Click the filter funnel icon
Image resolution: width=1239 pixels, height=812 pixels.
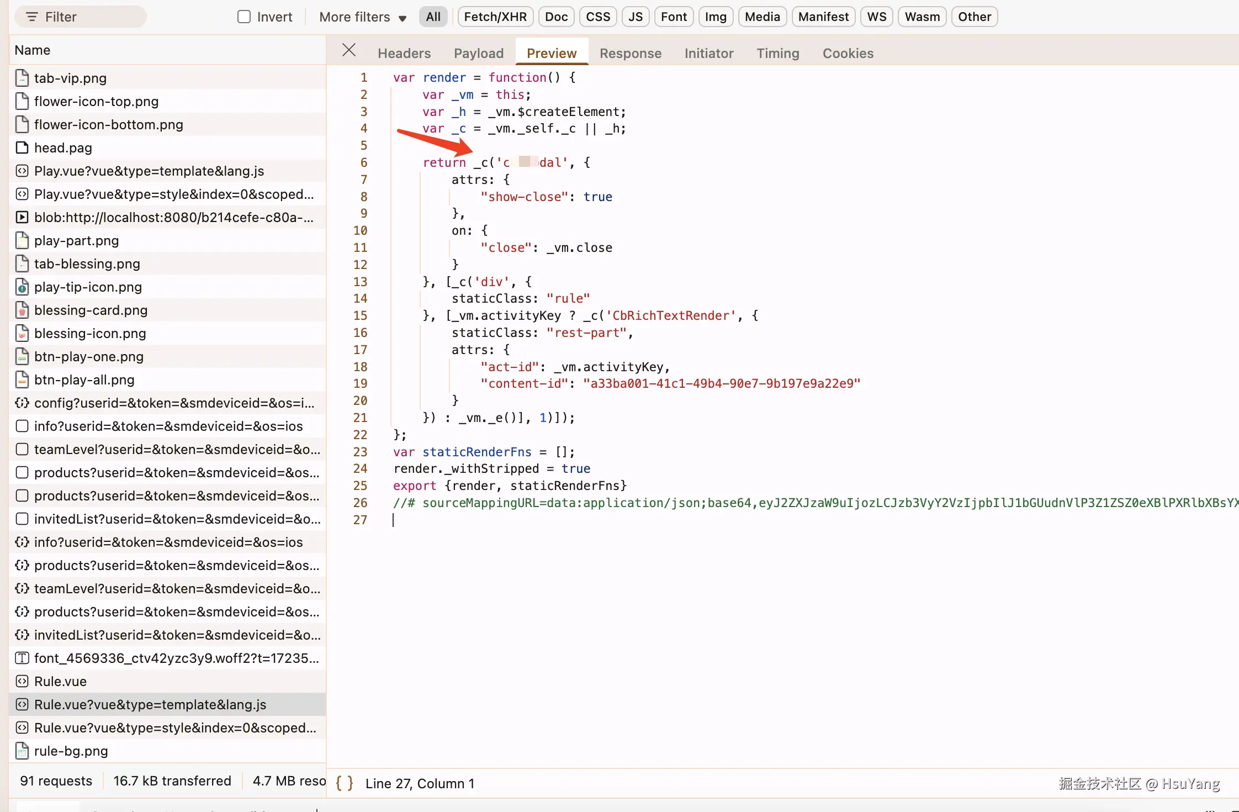point(32,17)
